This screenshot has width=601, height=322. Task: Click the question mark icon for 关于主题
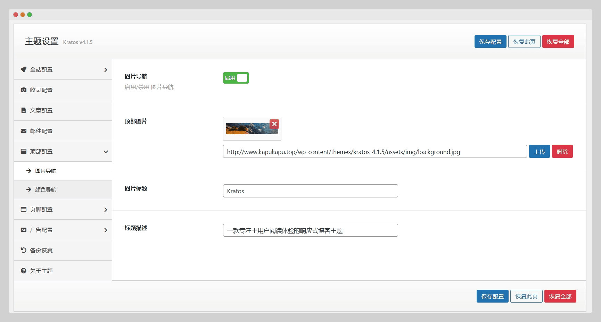24,271
